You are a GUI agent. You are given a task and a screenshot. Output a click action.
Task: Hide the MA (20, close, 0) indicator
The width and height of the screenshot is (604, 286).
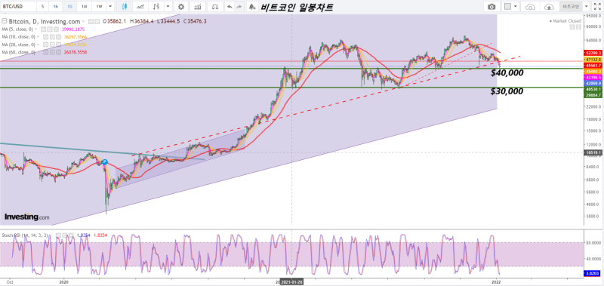pyautogui.click(x=45, y=45)
